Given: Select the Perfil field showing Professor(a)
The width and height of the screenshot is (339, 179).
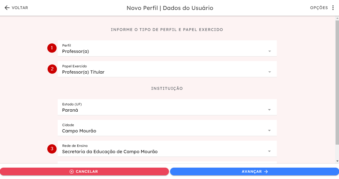Looking at the screenshot, I should click(167, 48).
